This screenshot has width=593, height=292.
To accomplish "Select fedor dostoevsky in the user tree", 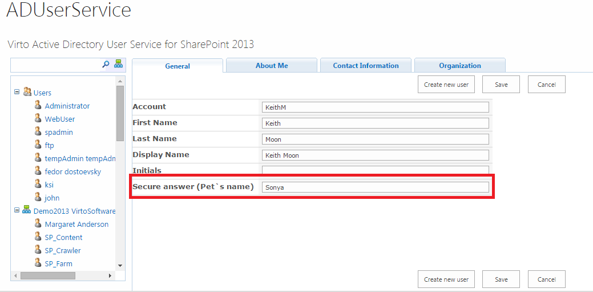I will coord(72,171).
